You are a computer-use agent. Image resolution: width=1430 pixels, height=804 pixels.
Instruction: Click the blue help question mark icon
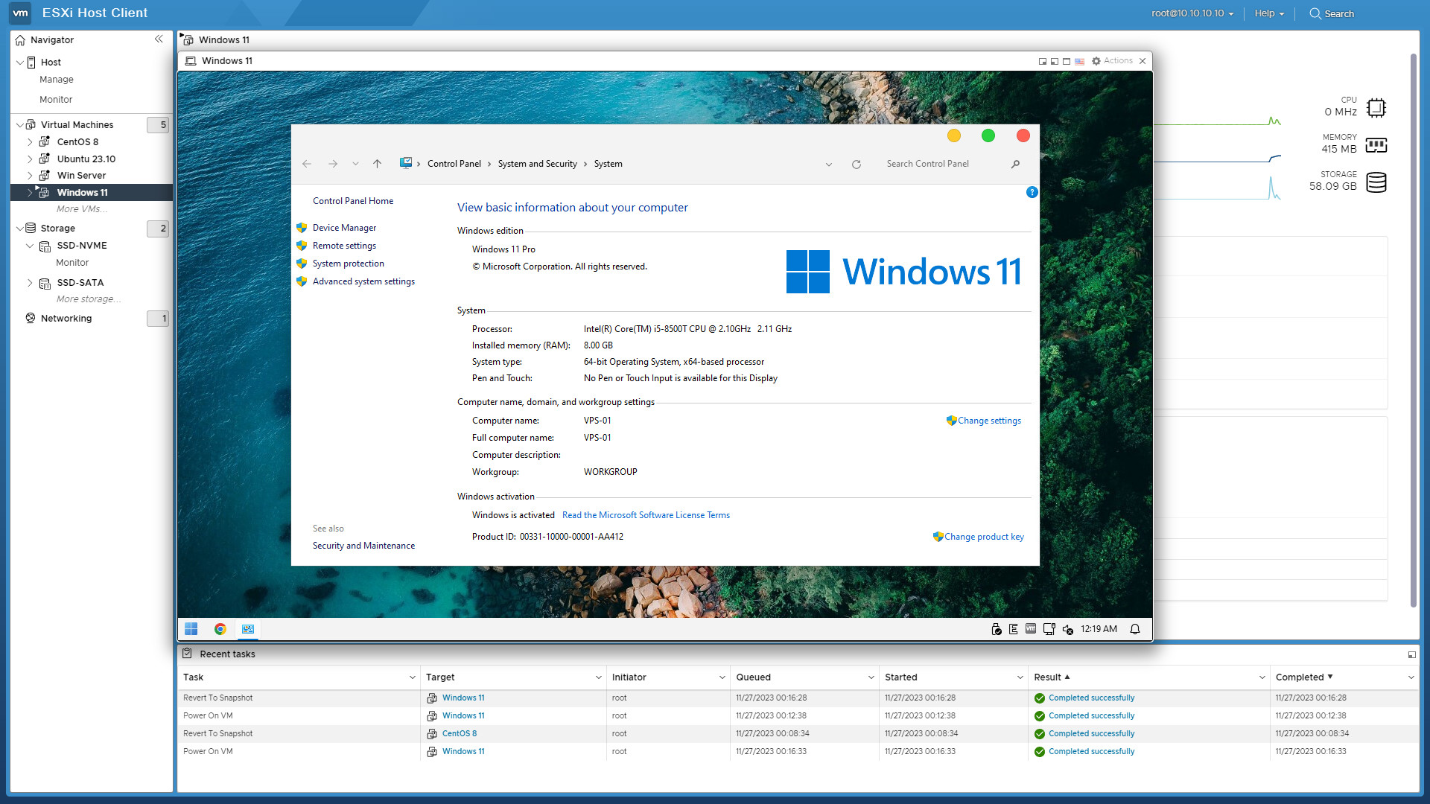[1032, 192]
